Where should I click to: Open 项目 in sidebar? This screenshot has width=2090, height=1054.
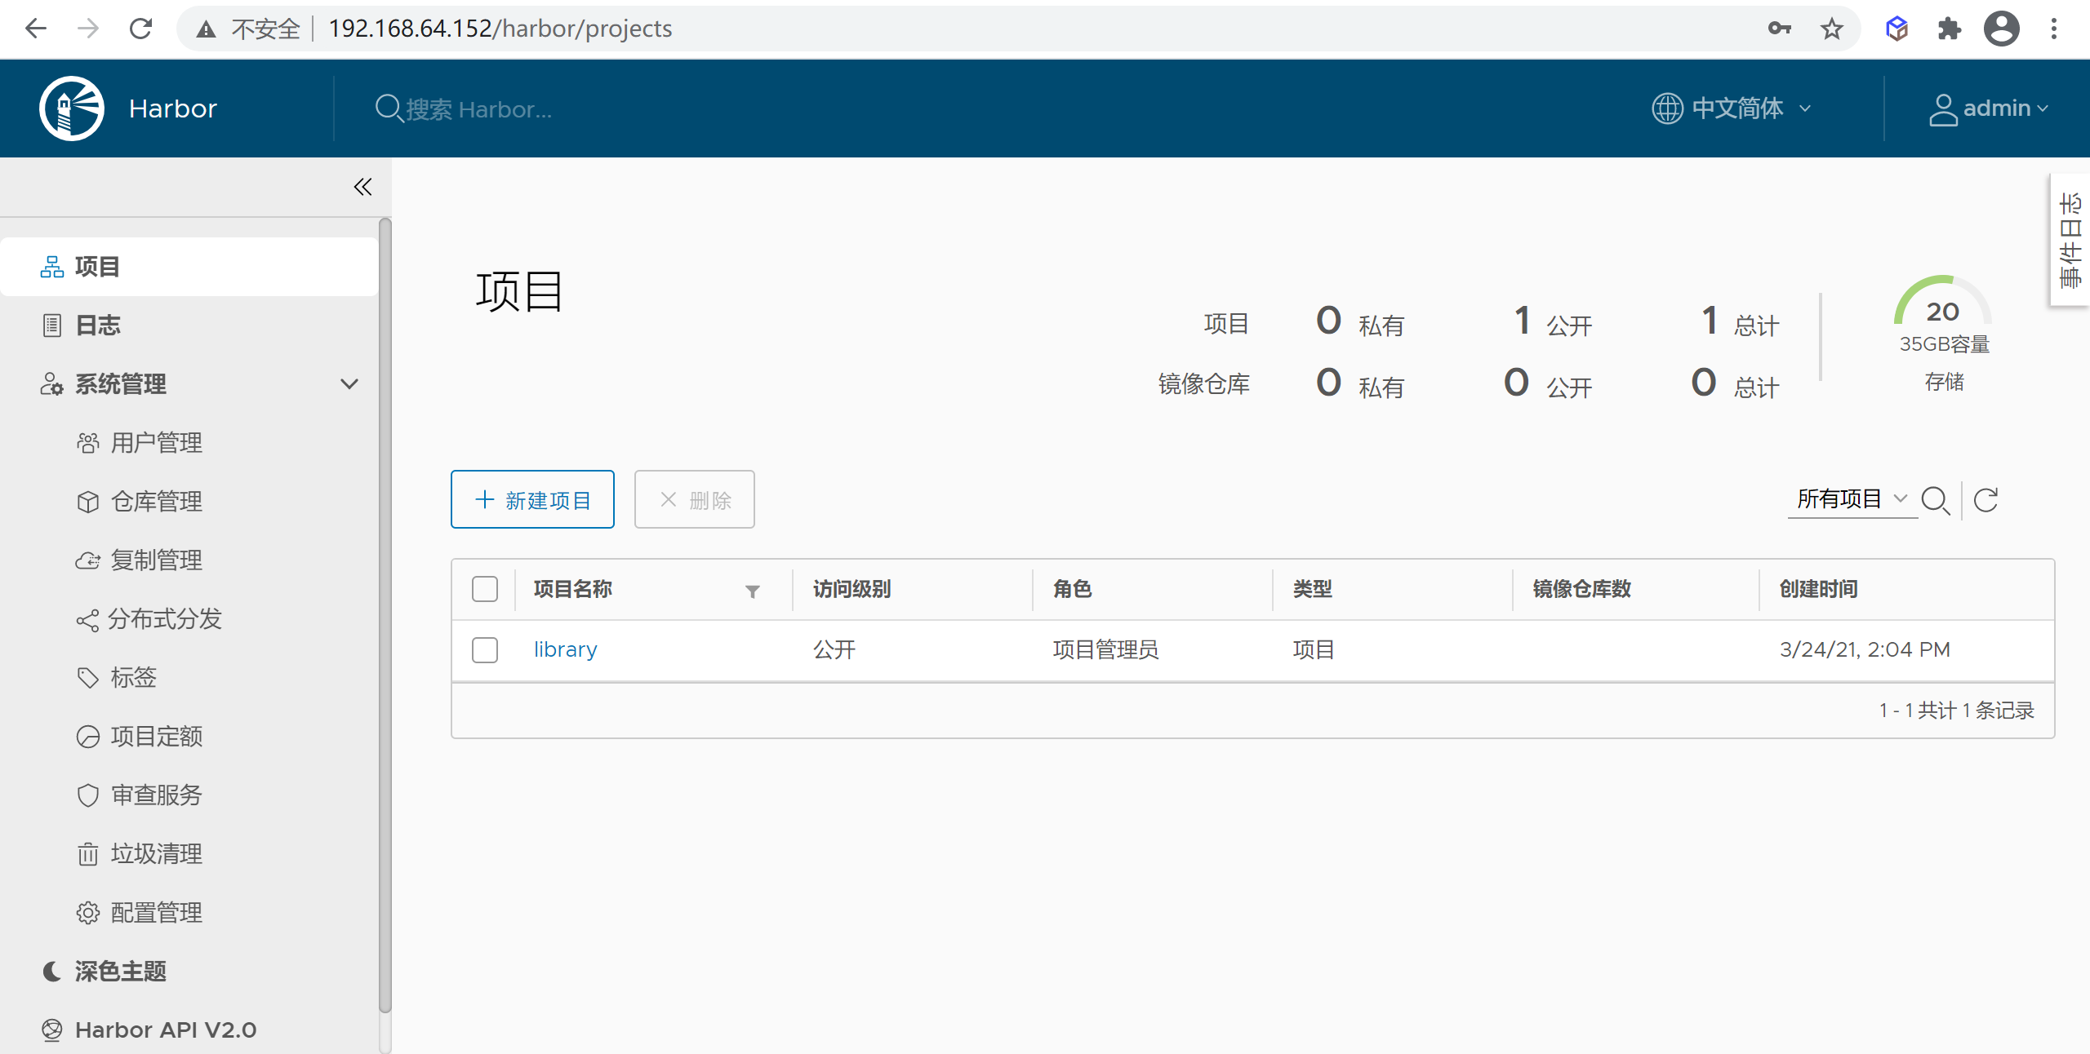(189, 267)
